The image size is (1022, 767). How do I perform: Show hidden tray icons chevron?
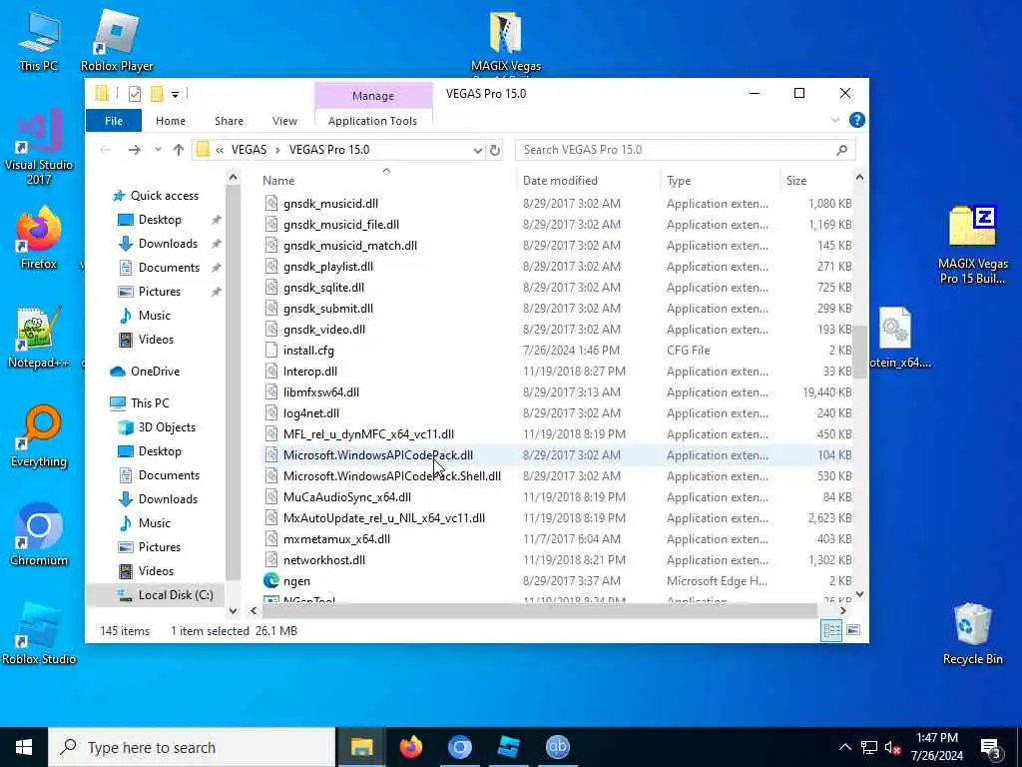coord(844,747)
